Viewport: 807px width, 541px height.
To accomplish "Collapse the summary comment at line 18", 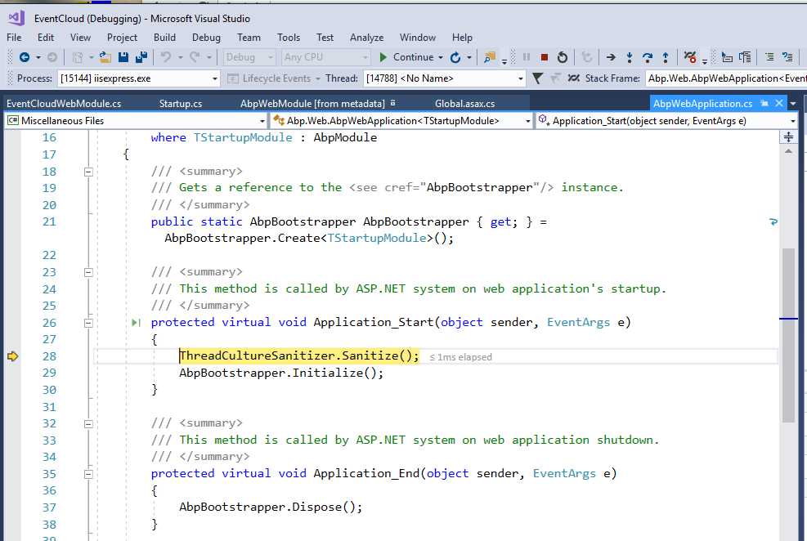I will (x=88, y=172).
